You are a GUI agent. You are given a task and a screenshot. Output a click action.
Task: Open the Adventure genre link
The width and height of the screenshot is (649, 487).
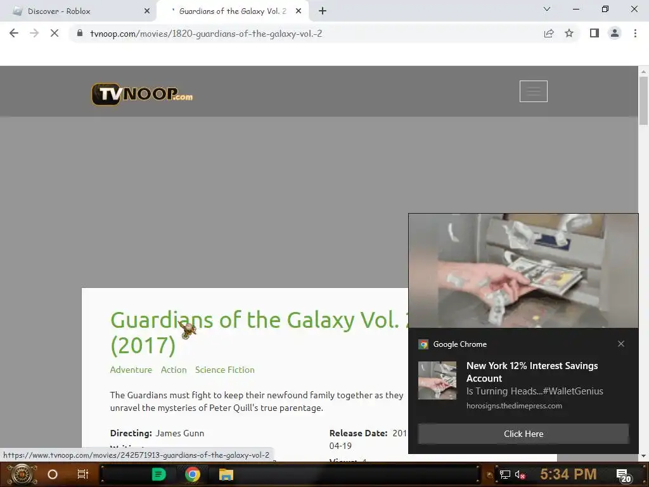pyautogui.click(x=131, y=370)
